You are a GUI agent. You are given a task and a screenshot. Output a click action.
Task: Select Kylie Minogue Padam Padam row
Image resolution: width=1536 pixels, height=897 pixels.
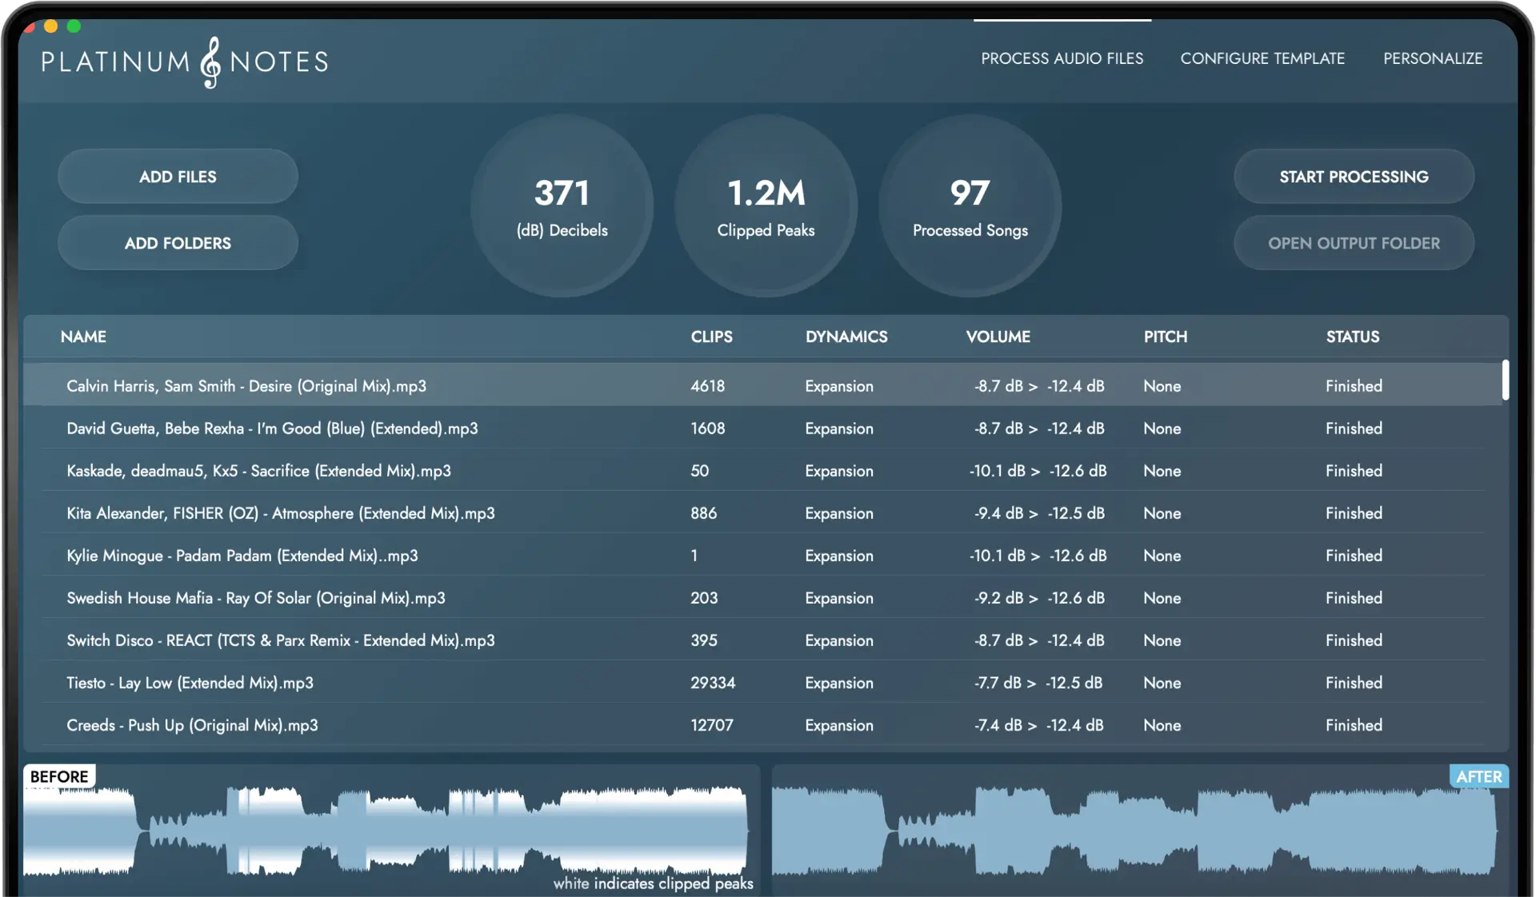[242, 556]
